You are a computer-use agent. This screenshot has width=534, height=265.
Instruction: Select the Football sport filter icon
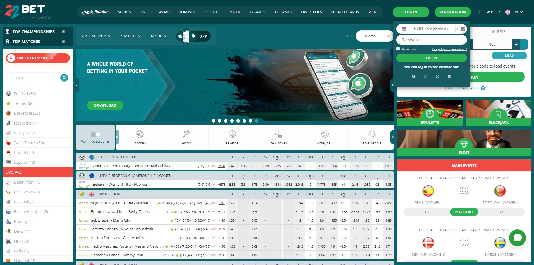tap(139, 135)
